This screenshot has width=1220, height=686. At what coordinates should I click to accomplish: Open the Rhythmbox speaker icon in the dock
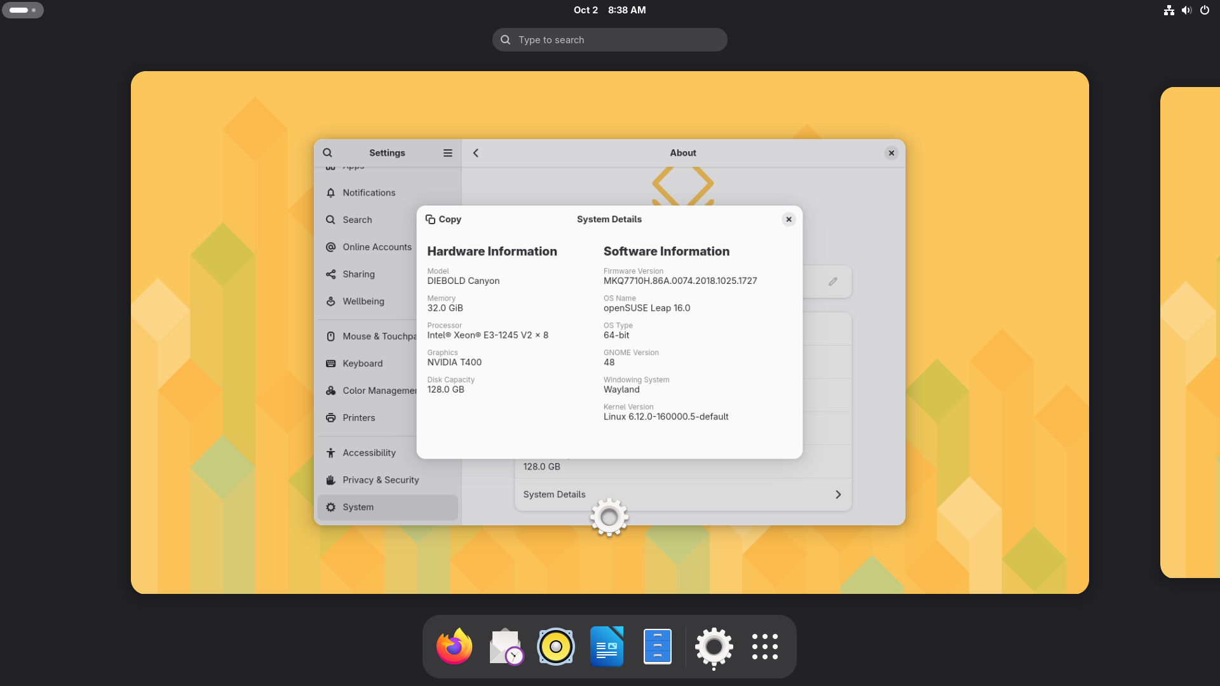[x=555, y=647]
